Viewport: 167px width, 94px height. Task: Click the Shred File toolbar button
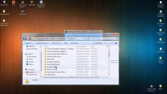tap(97, 43)
